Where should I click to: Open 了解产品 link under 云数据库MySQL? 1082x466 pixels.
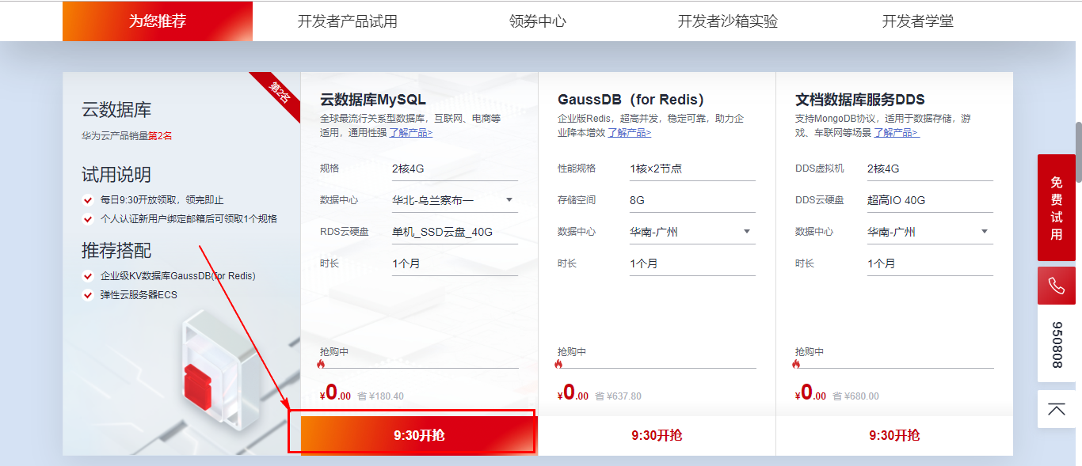(x=410, y=133)
